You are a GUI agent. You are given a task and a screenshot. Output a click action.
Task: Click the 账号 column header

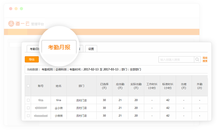pyautogui.click(x=41, y=86)
